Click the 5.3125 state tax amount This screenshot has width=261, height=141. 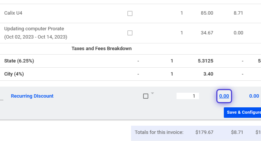[205, 61]
